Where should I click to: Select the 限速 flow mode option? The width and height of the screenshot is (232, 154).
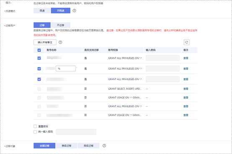coord(42,10)
